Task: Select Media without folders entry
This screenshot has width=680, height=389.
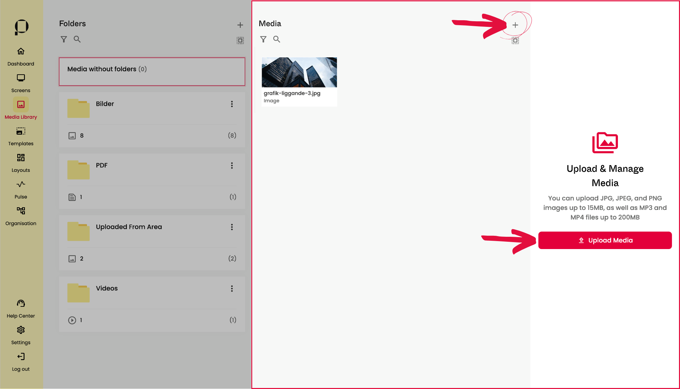Action: (152, 72)
